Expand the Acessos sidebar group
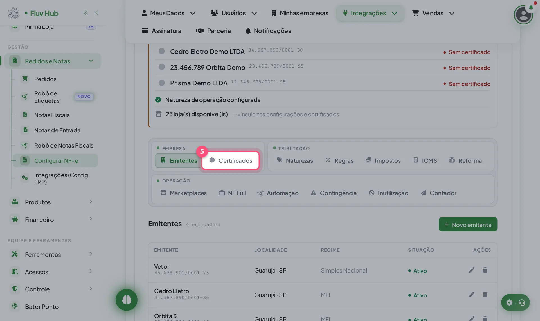Viewport: 540px width, 321px height. pyautogui.click(x=91, y=271)
